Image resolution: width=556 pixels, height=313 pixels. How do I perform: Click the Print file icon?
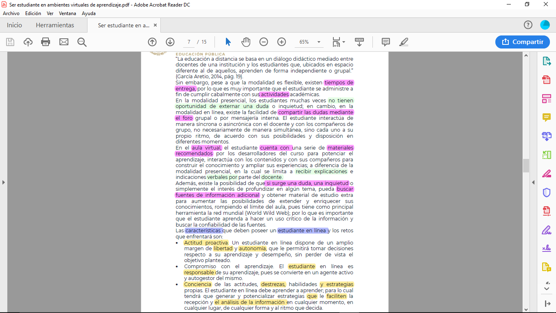pyautogui.click(x=46, y=42)
